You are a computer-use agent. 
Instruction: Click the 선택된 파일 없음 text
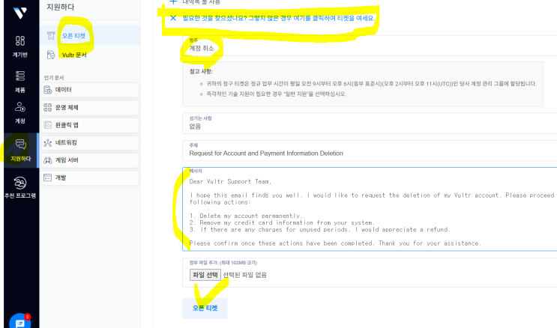coord(244,275)
